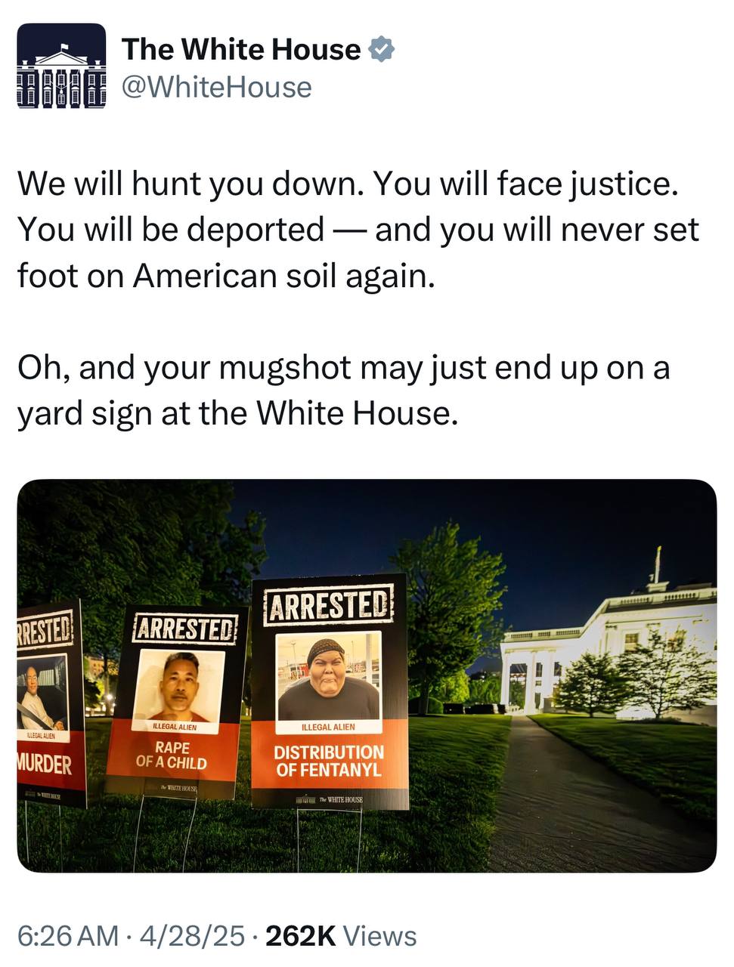734x967 pixels.
Task: View the 262K Views count
Action: point(341,935)
